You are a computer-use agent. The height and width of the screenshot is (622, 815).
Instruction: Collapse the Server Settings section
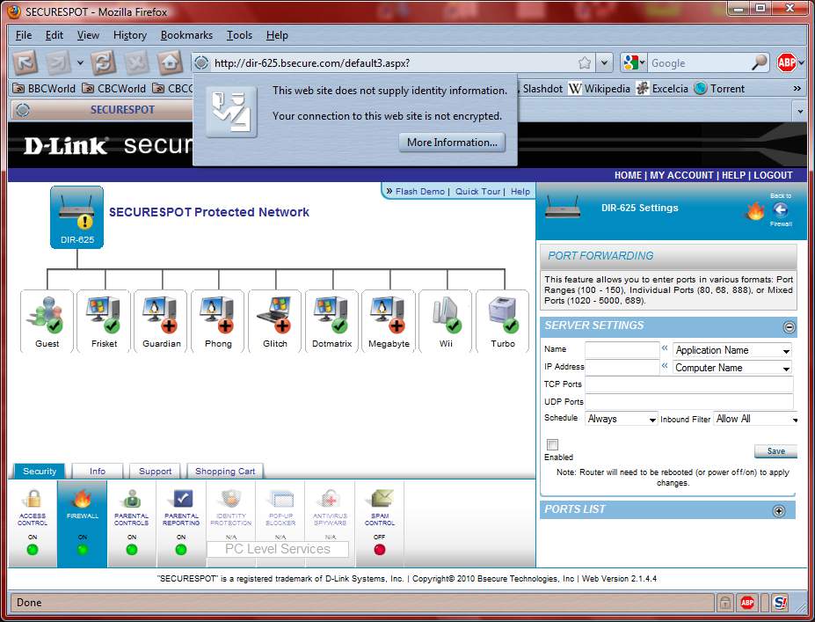pyautogui.click(x=789, y=327)
